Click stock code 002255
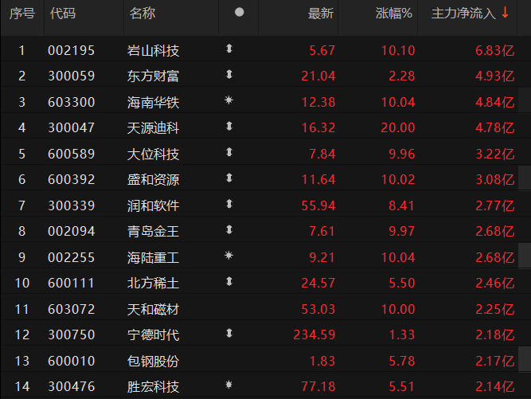 tap(71, 257)
